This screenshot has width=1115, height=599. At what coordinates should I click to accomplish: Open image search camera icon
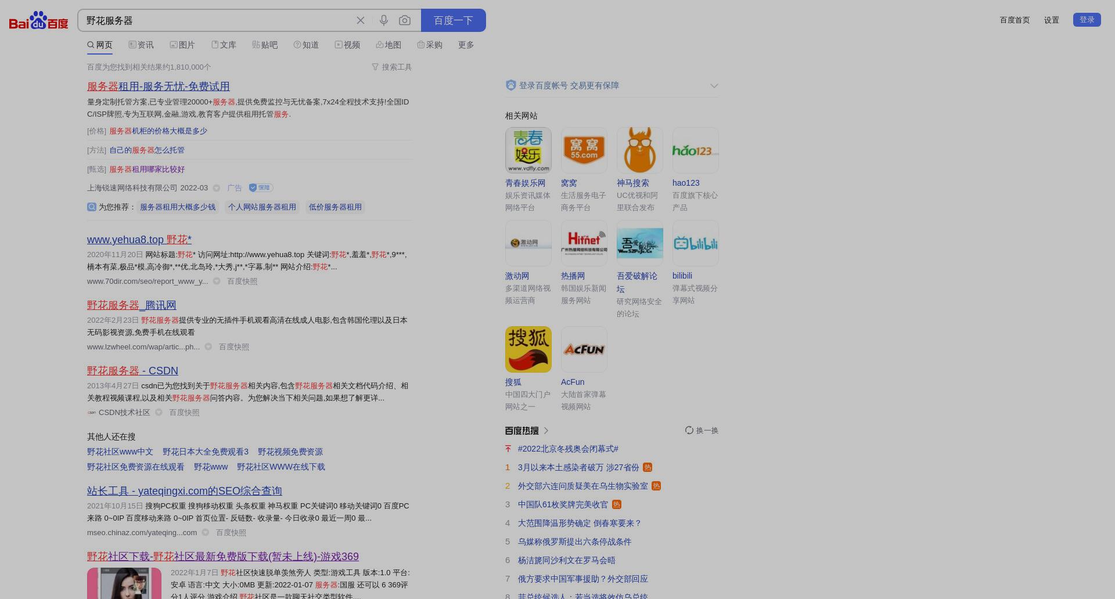click(405, 20)
